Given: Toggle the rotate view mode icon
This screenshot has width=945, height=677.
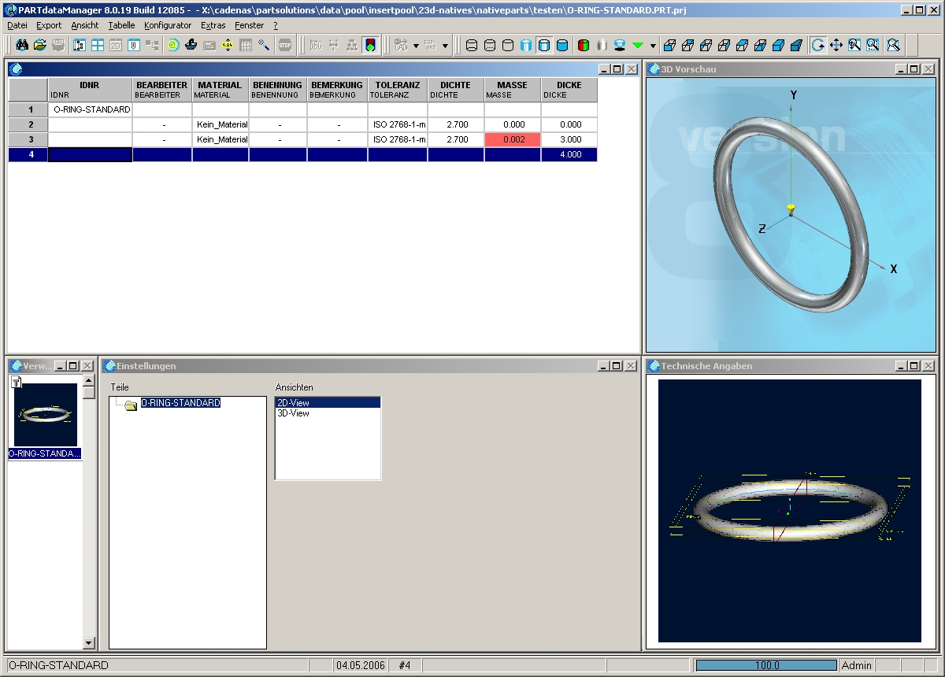Looking at the screenshot, I should coord(818,46).
